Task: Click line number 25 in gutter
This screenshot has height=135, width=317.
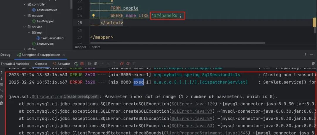Action: click(80, 23)
